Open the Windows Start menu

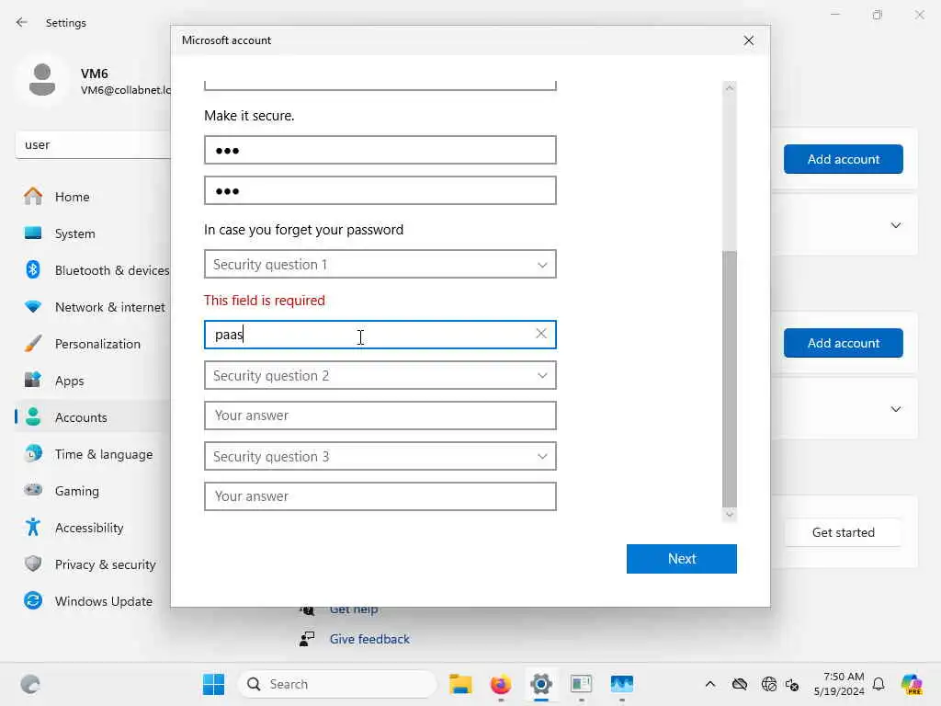point(213,684)
